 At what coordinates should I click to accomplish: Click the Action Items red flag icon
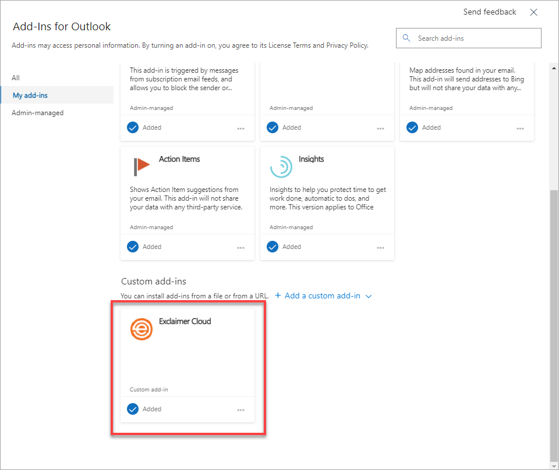pyautogui.click(x=141, y=166)
